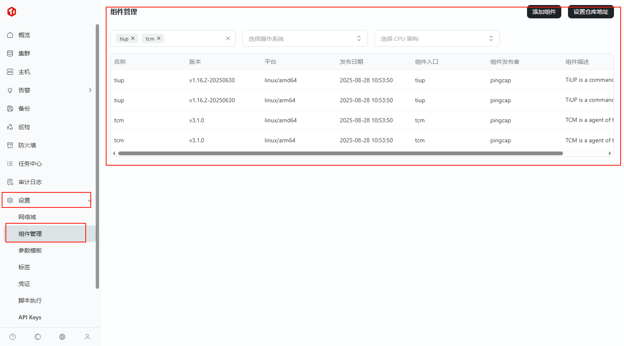Remove the tcm filter tag

159,38
